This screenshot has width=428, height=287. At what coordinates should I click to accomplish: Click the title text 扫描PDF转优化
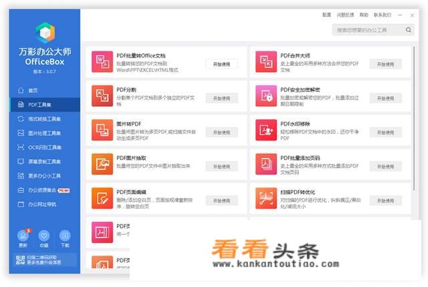tap(298, 192)
